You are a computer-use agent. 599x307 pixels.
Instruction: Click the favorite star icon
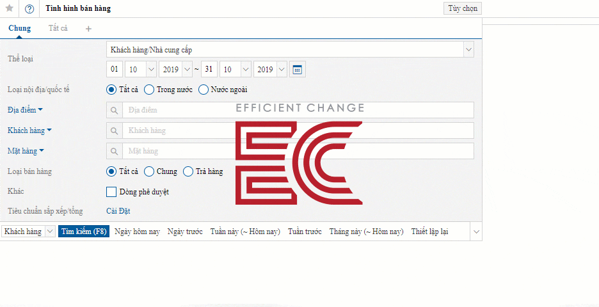(x=10, y=8)
